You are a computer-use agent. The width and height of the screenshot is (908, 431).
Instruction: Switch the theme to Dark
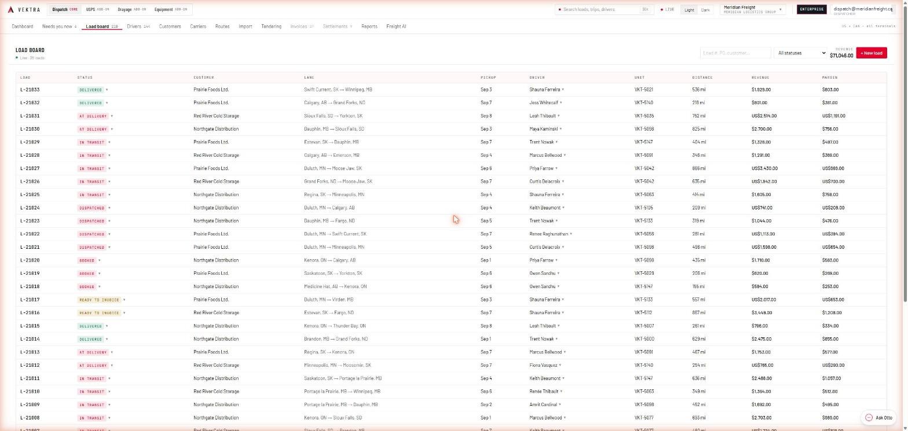click(705, 9)
